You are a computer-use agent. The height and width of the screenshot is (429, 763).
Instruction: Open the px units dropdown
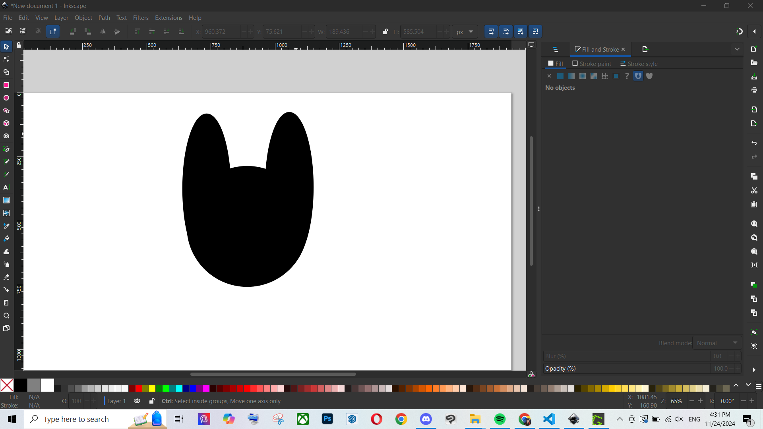[465, 32]
